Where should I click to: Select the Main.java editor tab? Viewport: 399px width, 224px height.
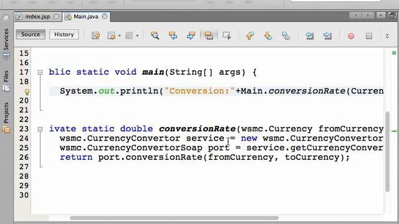(x=86, y=17)
